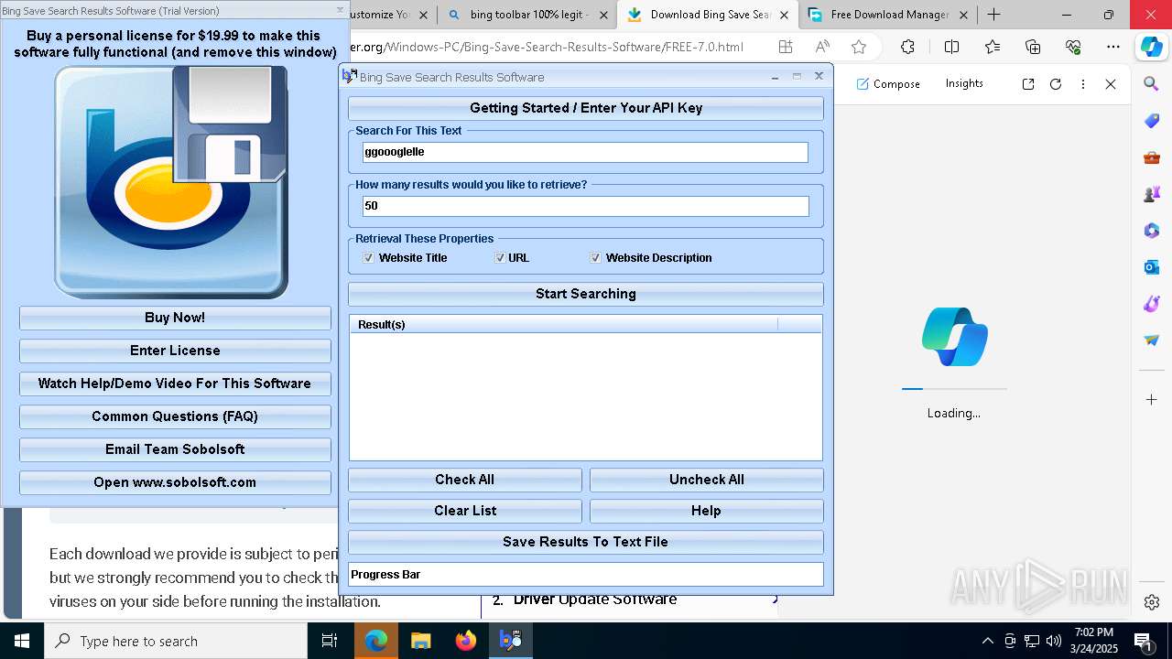The width and height of the screenshot is (1172, 659).
Task: Click the Enter License button
Action: (x=175, y=351)
